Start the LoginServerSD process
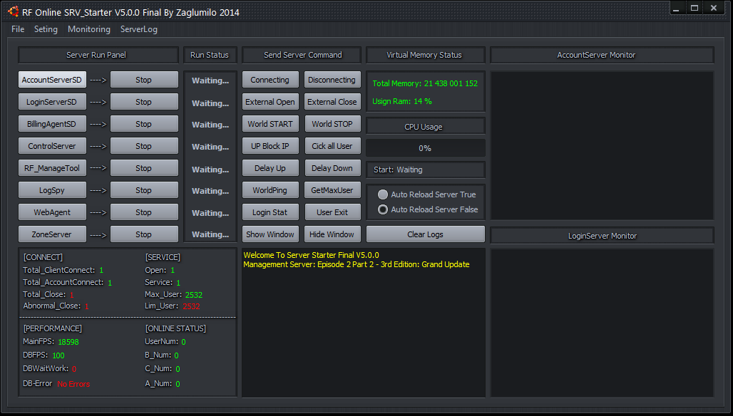Screen dimensions: 733x416 tap(52, 102)
